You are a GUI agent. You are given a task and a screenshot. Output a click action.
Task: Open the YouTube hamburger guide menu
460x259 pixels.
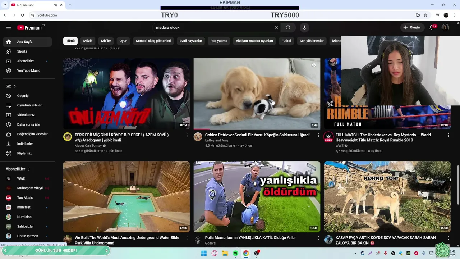pyautogui.click(x=9, y=28)
